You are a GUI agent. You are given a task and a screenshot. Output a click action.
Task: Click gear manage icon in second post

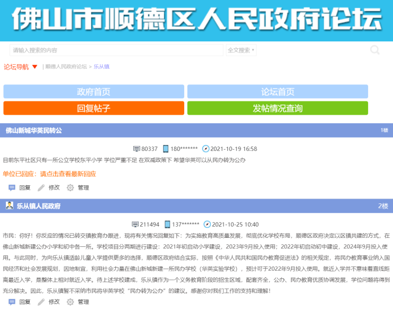70,302
